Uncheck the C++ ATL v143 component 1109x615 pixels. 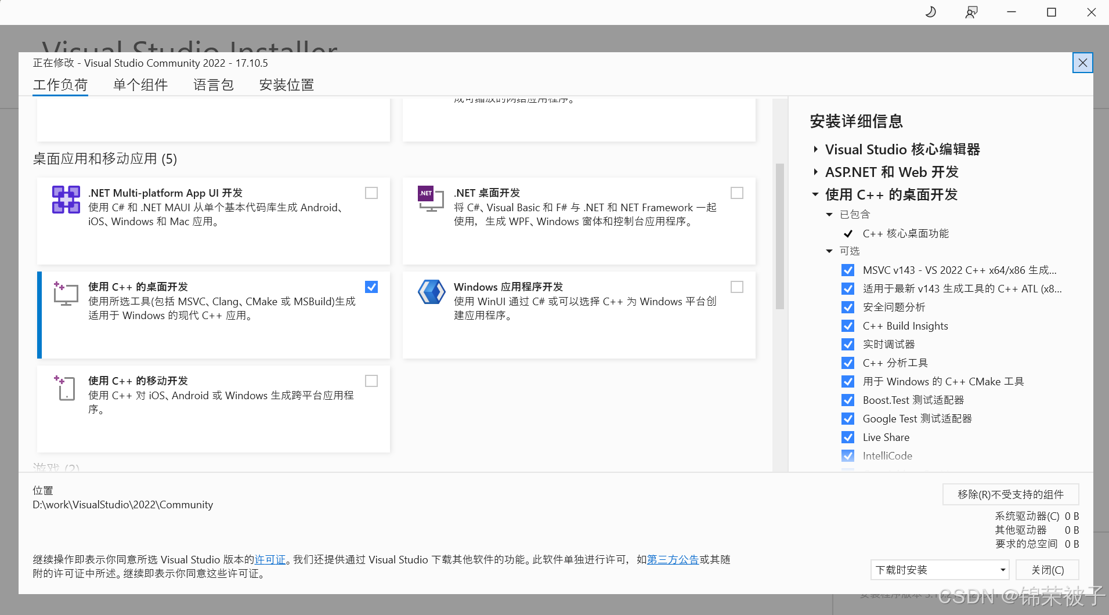(848, 289)
